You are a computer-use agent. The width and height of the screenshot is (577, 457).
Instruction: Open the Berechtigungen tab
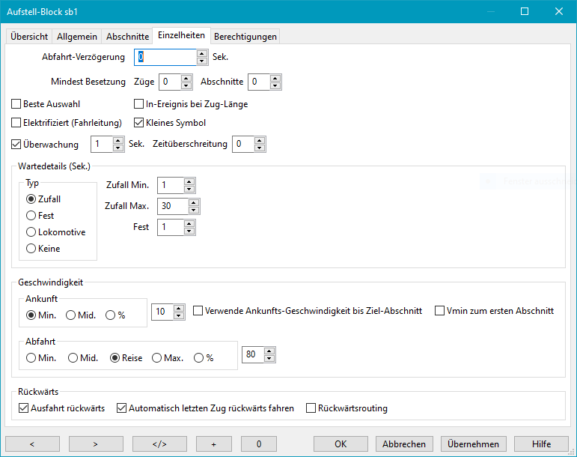[x=245, y=36]
